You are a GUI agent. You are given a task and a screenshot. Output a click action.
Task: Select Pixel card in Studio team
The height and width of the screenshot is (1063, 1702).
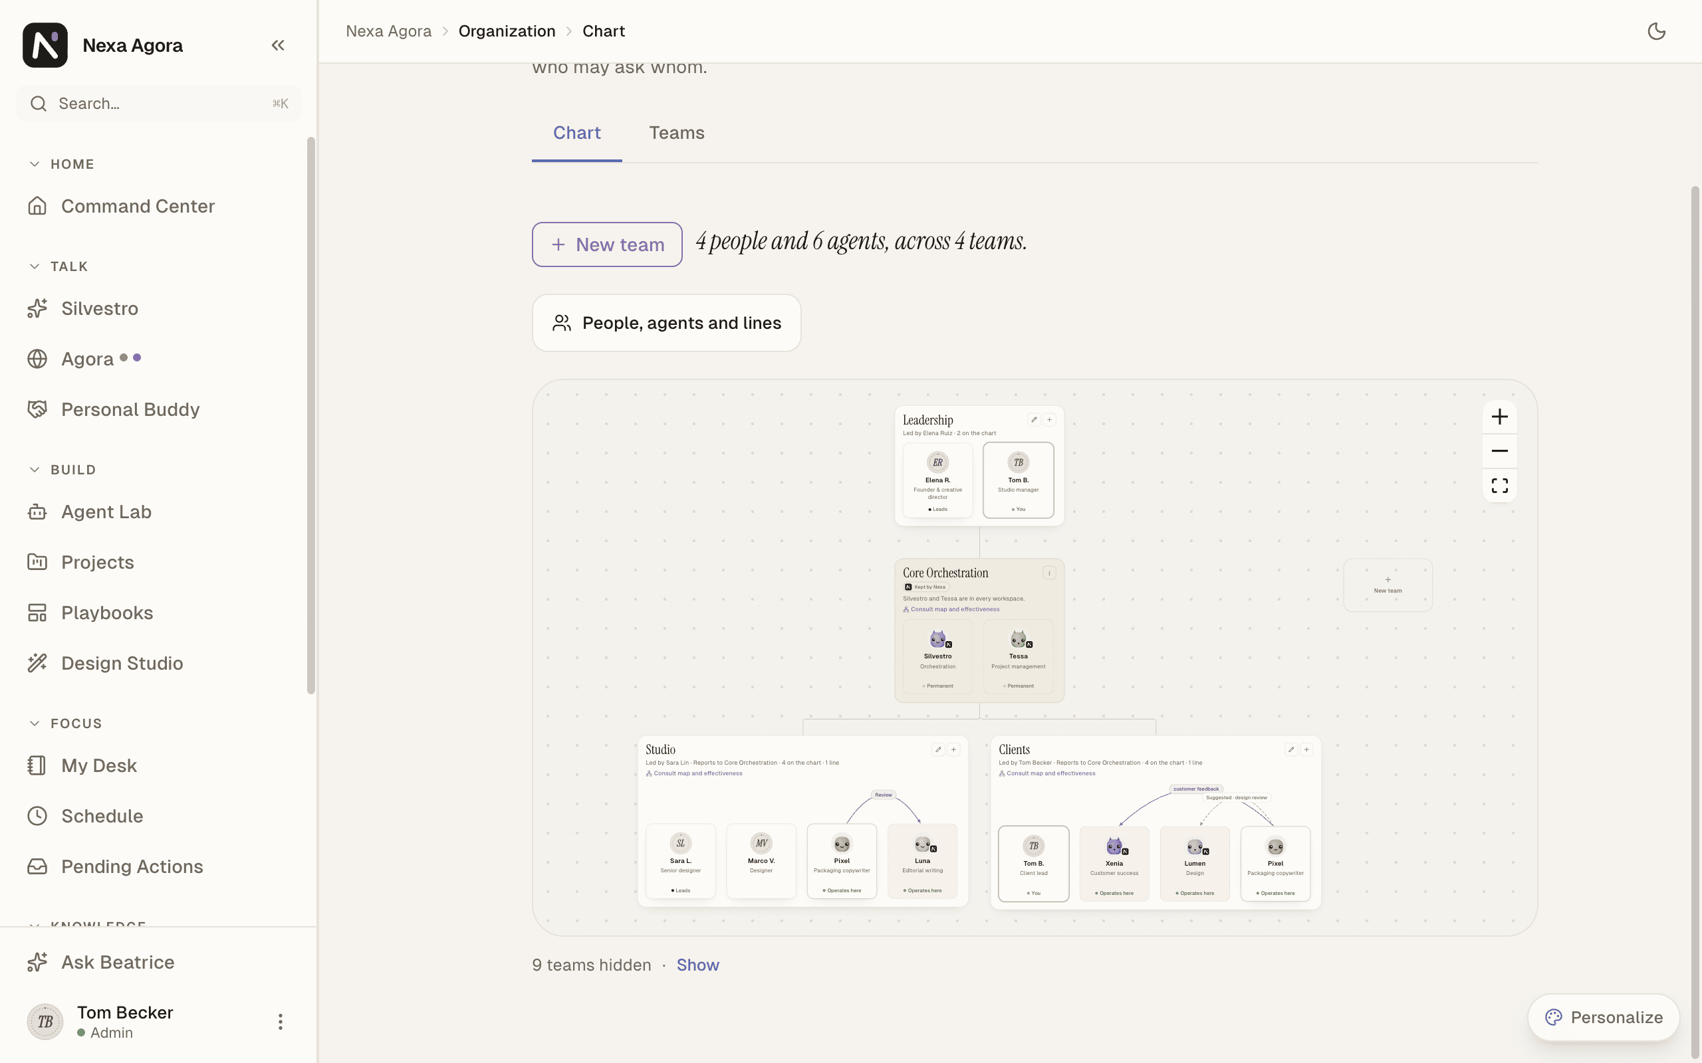(842, 861)
